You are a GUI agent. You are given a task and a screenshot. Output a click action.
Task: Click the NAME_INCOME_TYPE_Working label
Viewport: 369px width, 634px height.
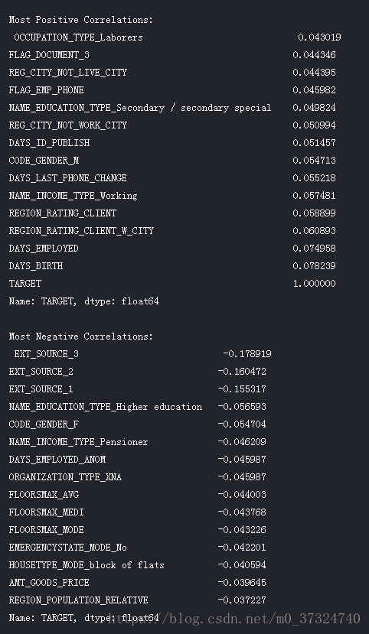pyautogui.click(x=73, y=196)
